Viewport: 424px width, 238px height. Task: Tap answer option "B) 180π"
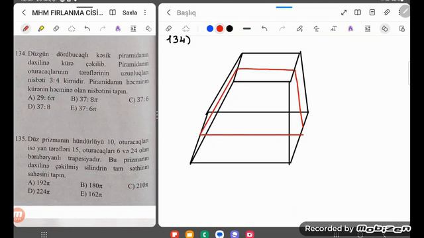(x=91, y=185)
